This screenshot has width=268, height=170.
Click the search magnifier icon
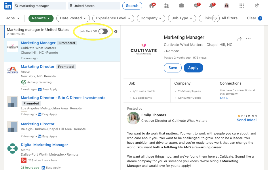[17, 6]
